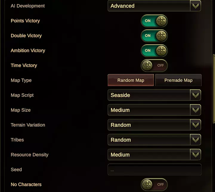215x192 pixels.
Task: Click the Time Victory ornate knob icon
Action: click(147, 65)
